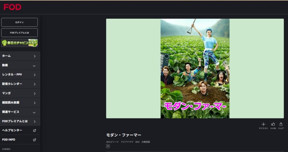Screen dimensions: 288x152
Task: Open the 毎日ガチャピンガチャ banner
Action: point(20,43)
